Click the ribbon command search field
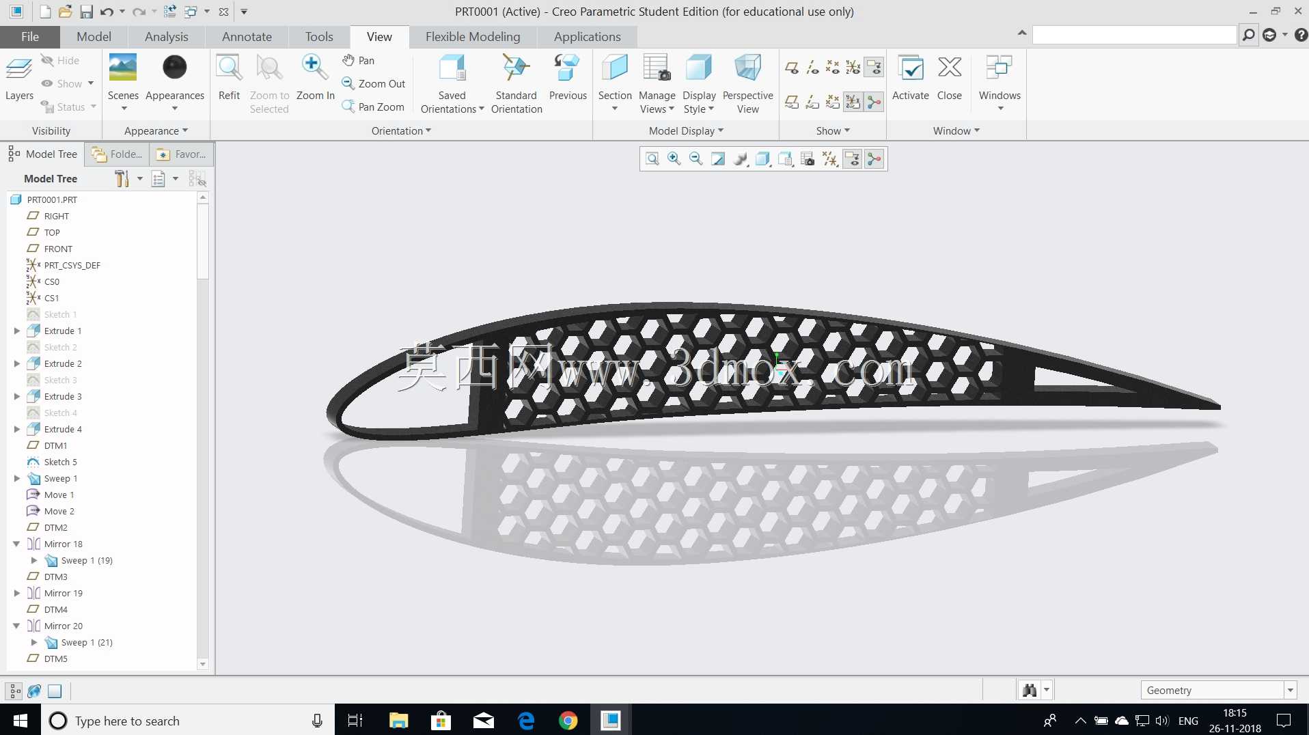 point(1134,35)
